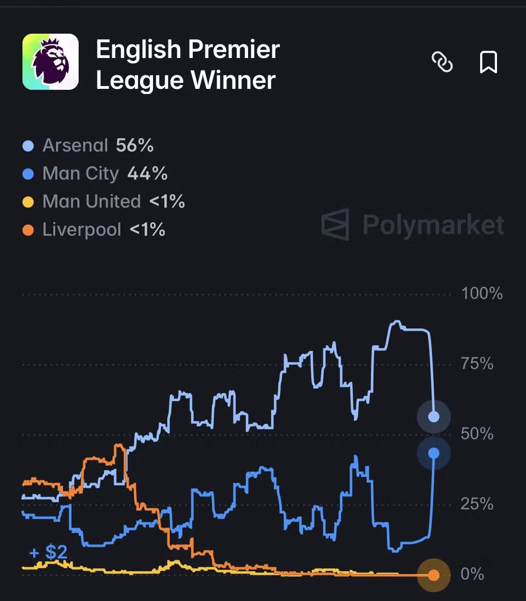
Task: Click Man City's endpoint marker on the chart
Action: (x=434, y=453)
